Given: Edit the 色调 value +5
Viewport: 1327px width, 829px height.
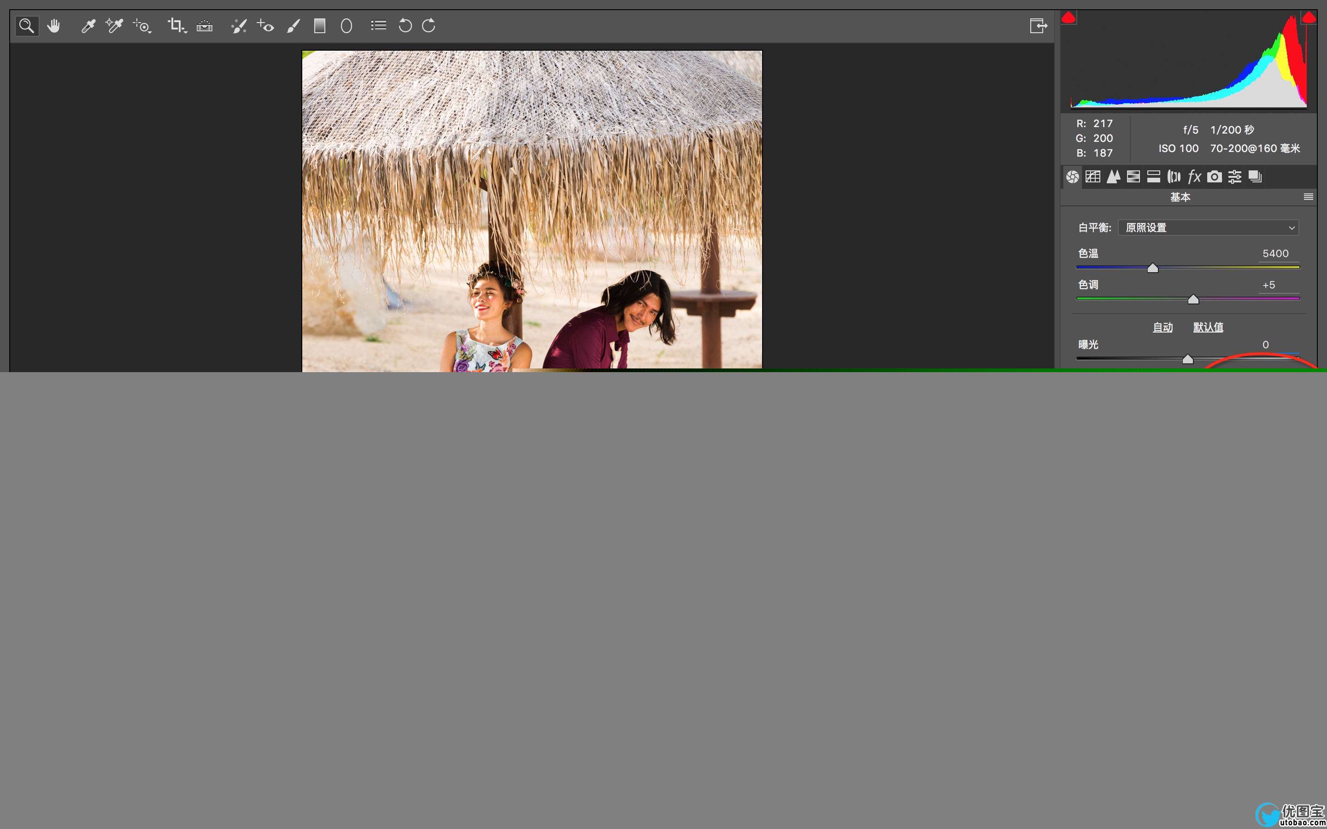Looking at the screenshot, I should tap(1269, 285).
